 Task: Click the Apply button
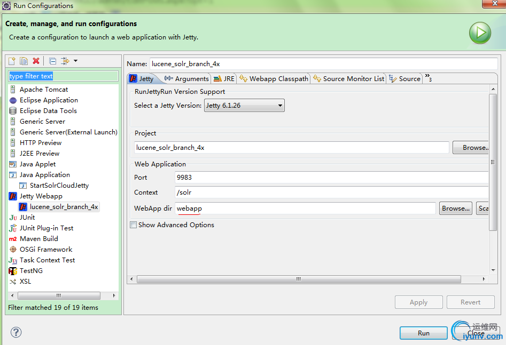tap(418, 302)
